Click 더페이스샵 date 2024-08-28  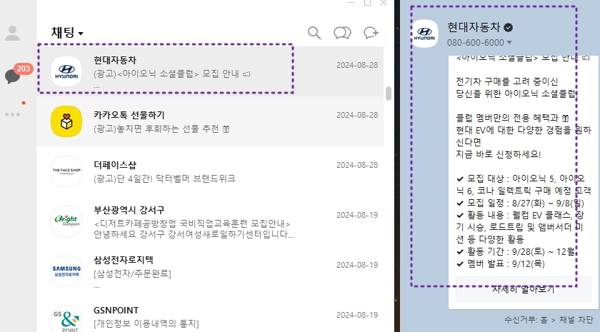357,165
